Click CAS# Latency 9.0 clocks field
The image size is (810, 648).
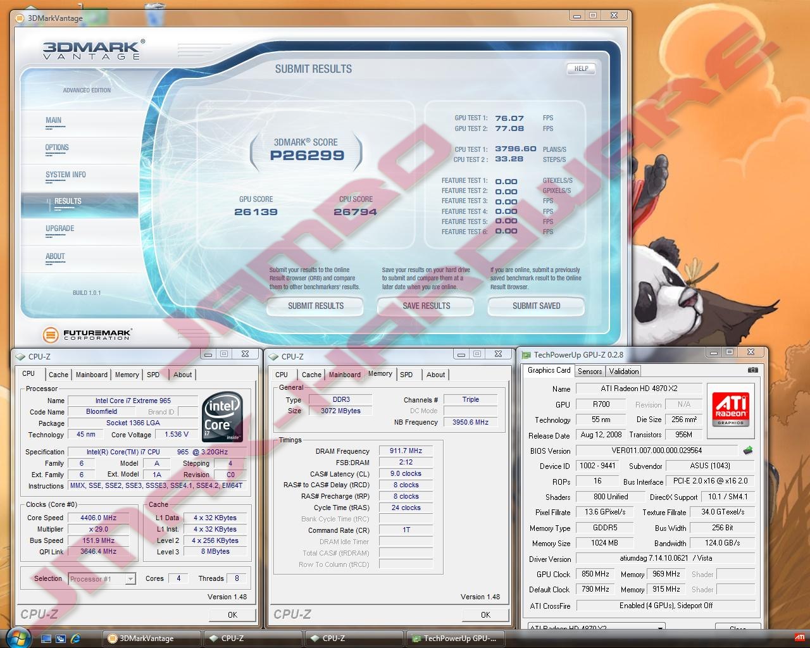coord(406,474)
